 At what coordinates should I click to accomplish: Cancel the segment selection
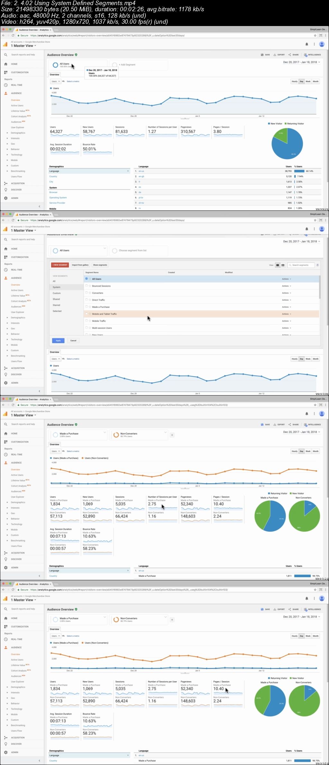click(x=73, y=341)
